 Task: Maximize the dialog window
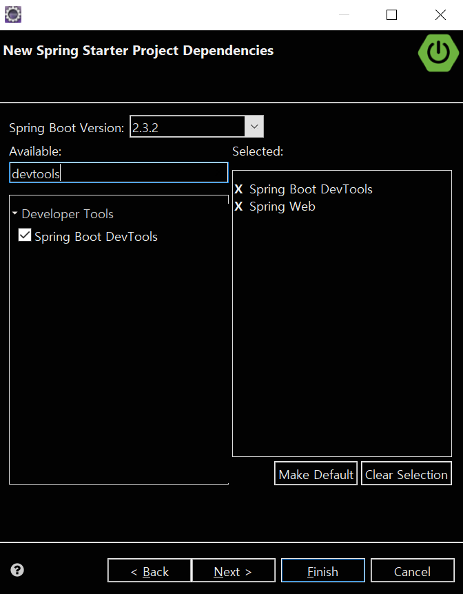pos(391,14)
